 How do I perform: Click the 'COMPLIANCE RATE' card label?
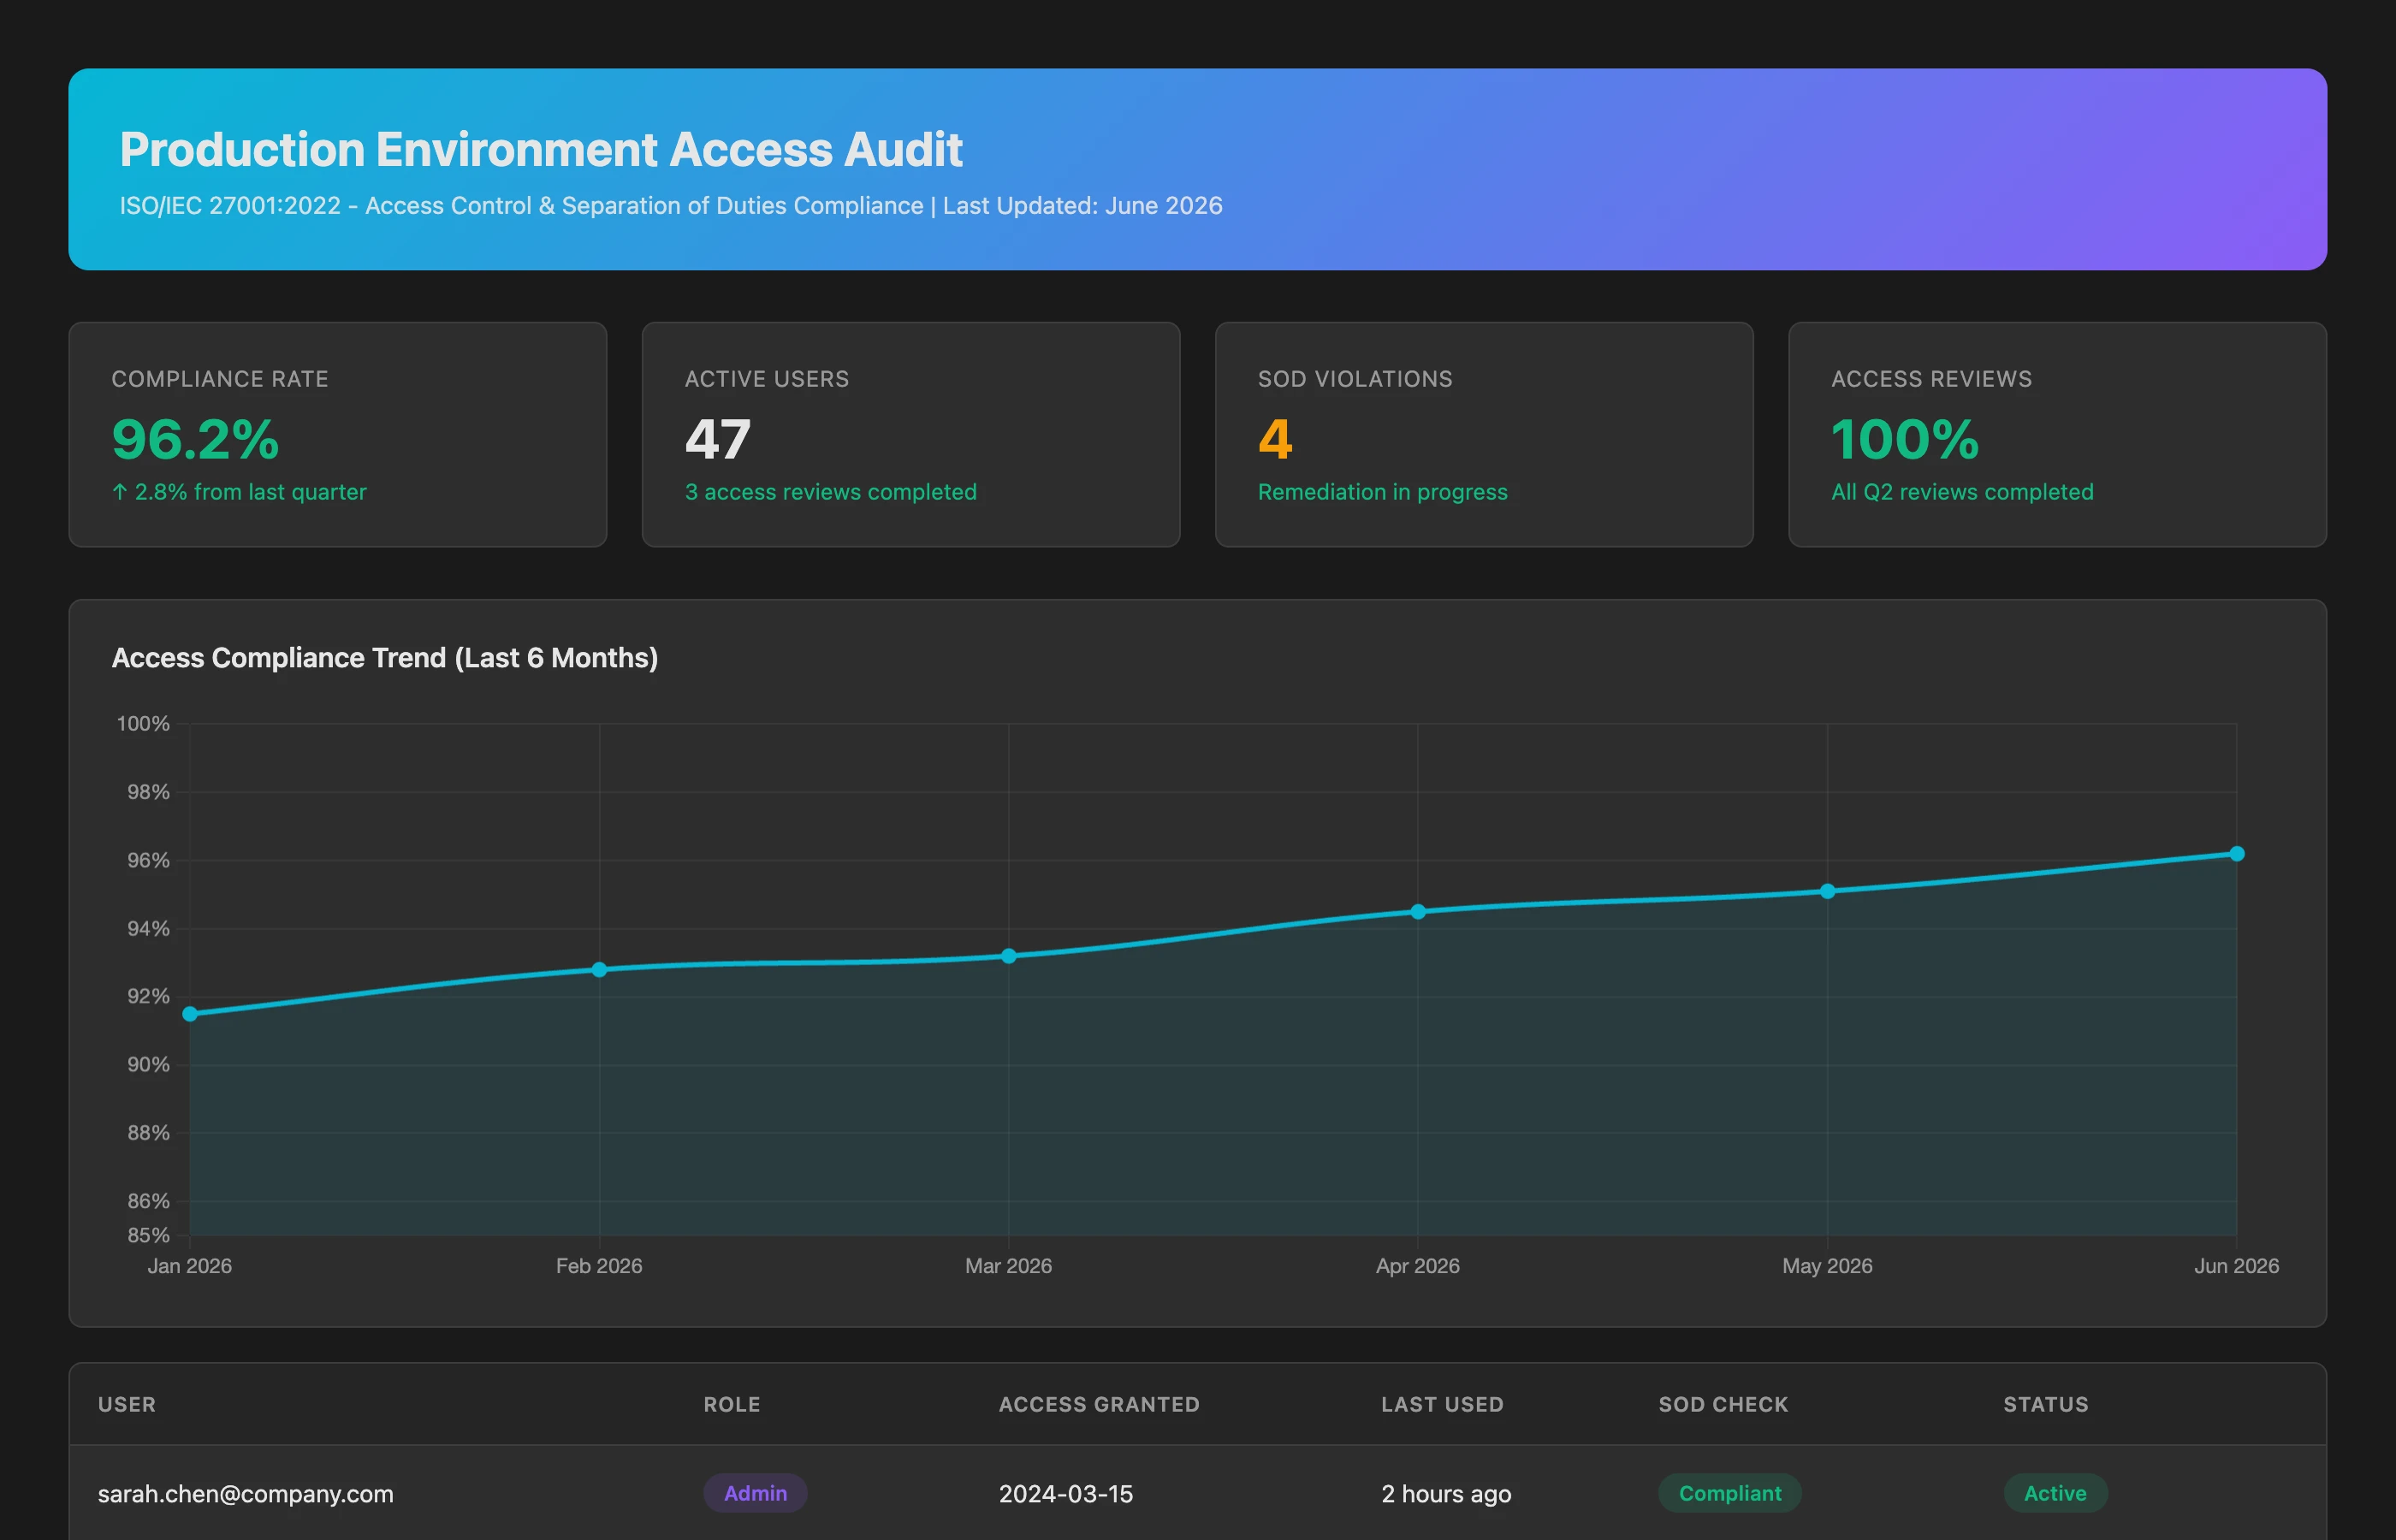(x=220, y=379)
